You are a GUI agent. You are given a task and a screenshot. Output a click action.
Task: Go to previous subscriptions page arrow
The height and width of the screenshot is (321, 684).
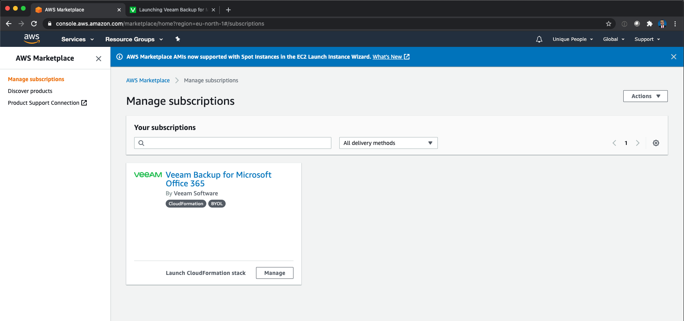pos(614,143)
